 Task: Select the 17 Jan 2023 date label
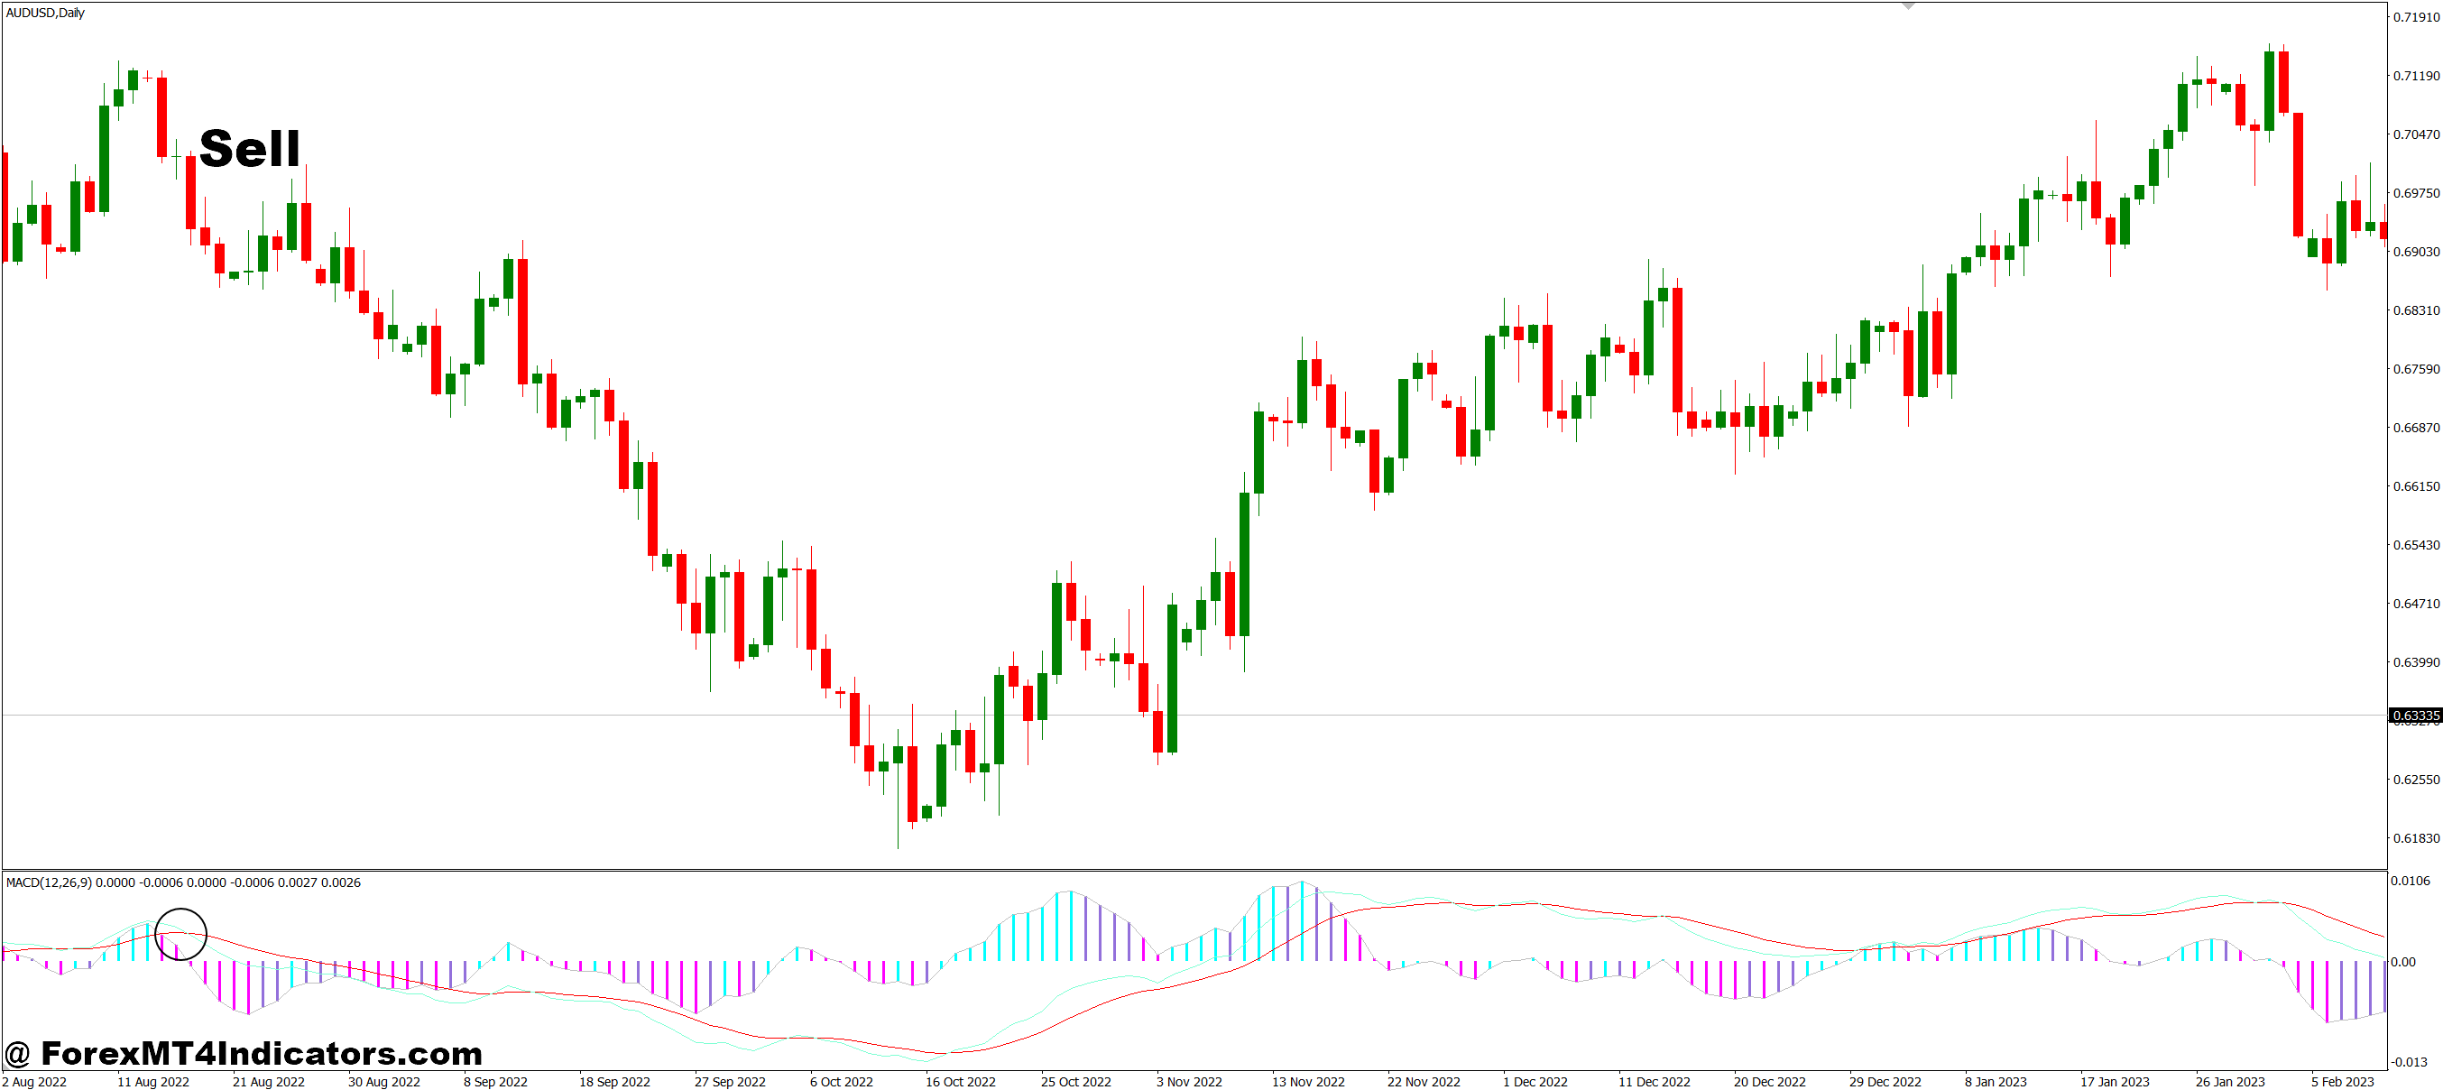pos(2114,1082)
